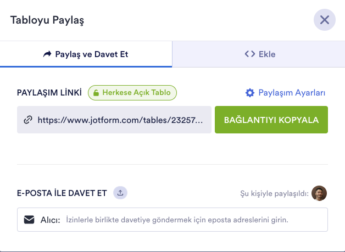
Task: Click the shared user's avatar photo
Action: (x=319, y=193)
